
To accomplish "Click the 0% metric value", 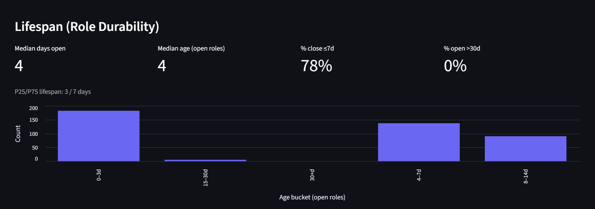I will pos(455,66).
